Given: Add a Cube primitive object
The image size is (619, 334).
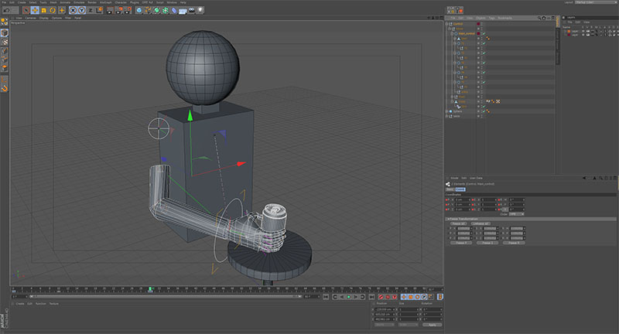Looking at the screenshot, I should (139, 10).
